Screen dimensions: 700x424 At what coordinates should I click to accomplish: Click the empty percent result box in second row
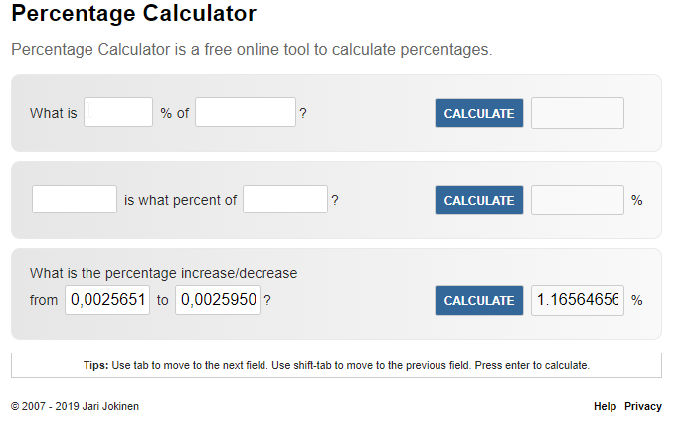point(577,200)
